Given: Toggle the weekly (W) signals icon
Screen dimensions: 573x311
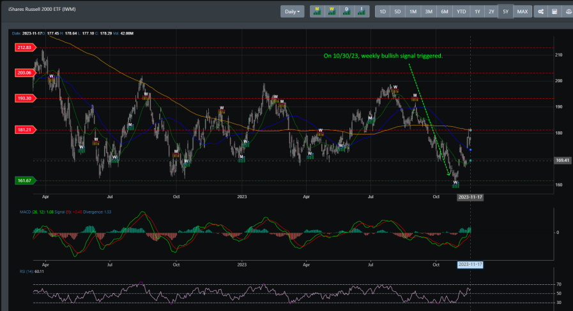Looking at the screenshot, I should point(332,11).
